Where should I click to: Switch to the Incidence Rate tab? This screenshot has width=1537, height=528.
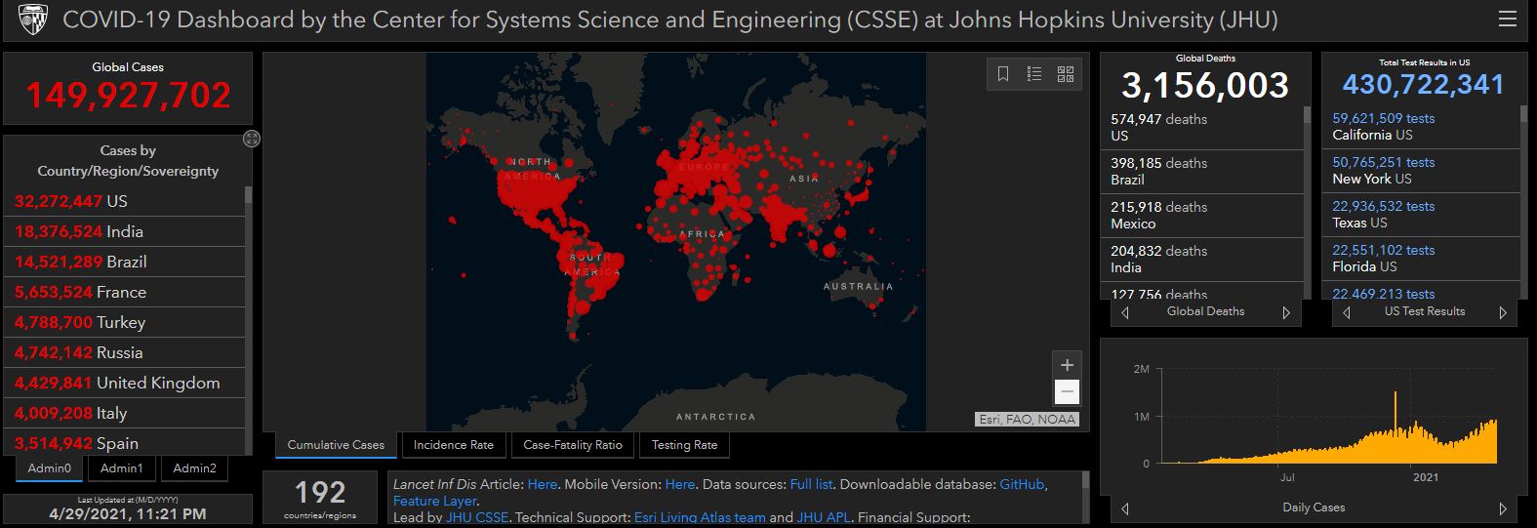tap(453, 445)
